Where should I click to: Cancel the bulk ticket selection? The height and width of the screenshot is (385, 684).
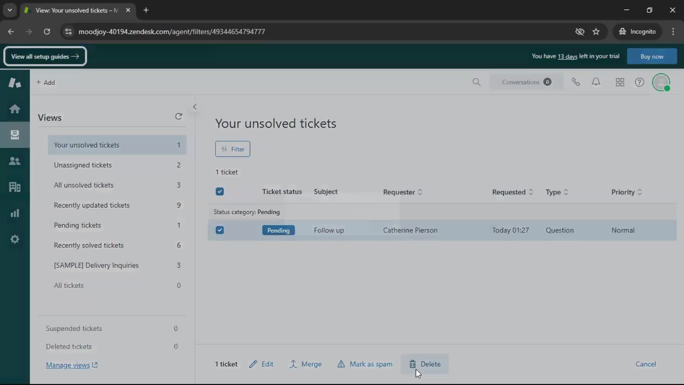pyautogui.click(x=646, y=364)
